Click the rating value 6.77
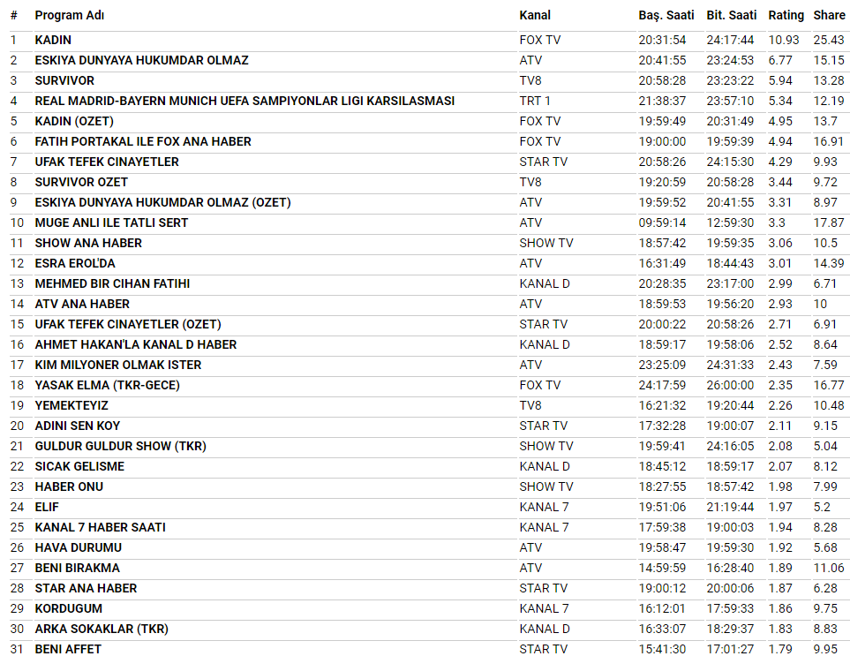Screen dimensions: 850x656 [780, 60]
